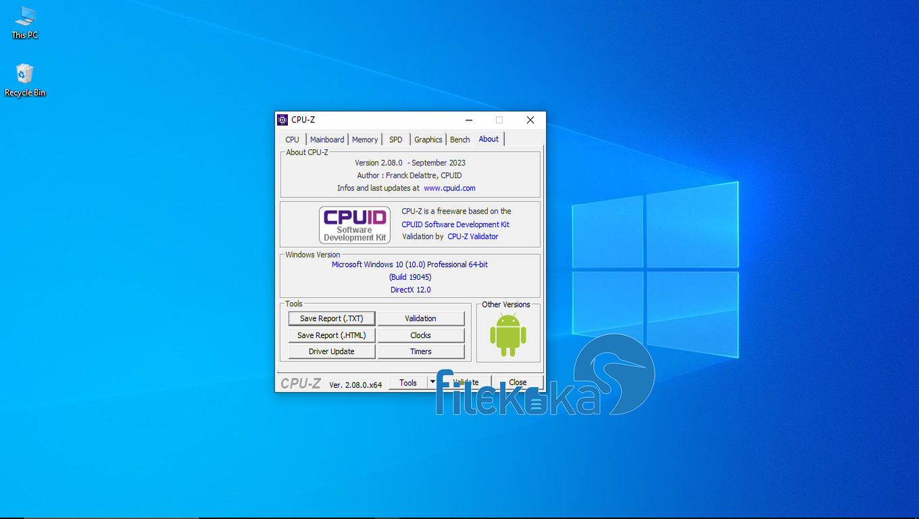Click the (Build 19045) text
Screen dimensions: 919x519
point(410,277)
